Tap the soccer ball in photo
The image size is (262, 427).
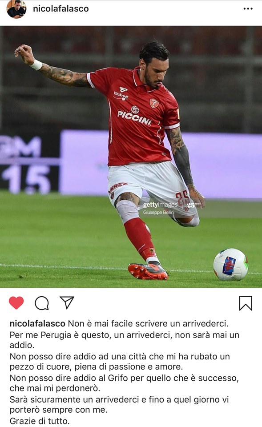231,264
